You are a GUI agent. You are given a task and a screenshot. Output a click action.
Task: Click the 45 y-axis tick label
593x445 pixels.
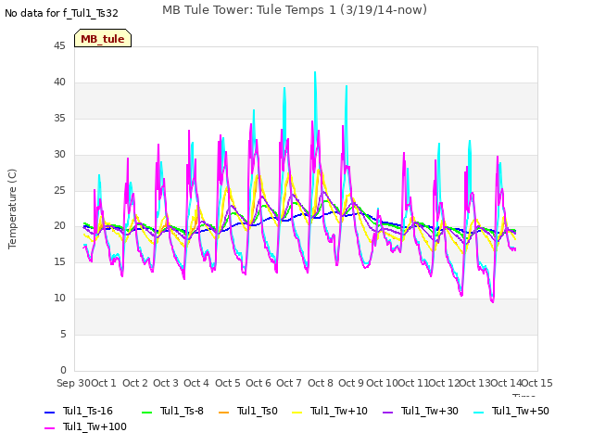coord(59,45)
